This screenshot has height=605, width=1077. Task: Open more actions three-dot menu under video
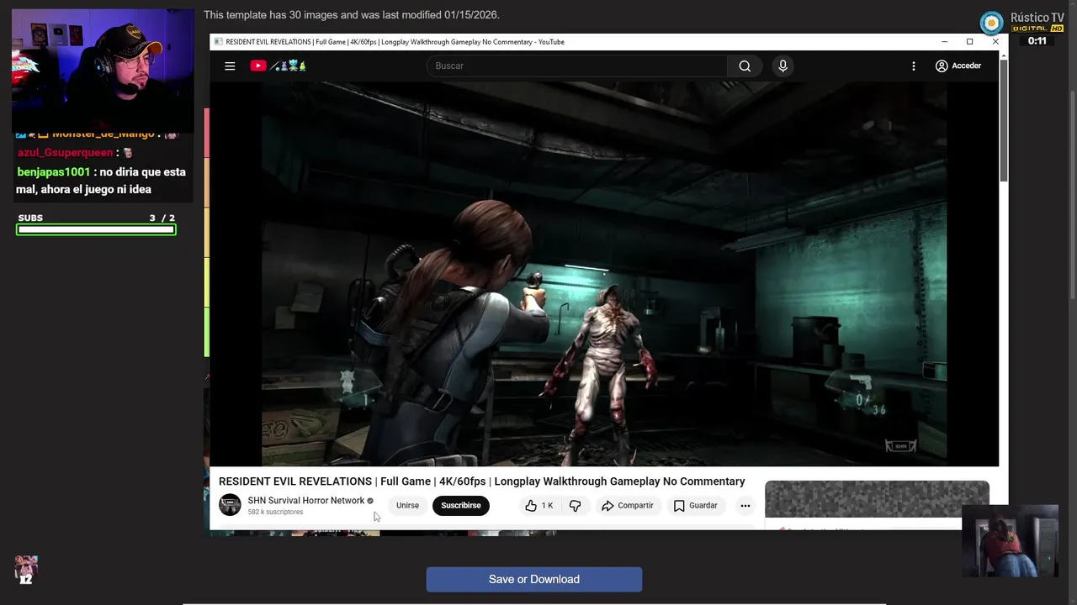click(x=745, y=505)
